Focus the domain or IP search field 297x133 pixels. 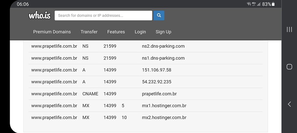pyautogui.click(x=103, y=15)
